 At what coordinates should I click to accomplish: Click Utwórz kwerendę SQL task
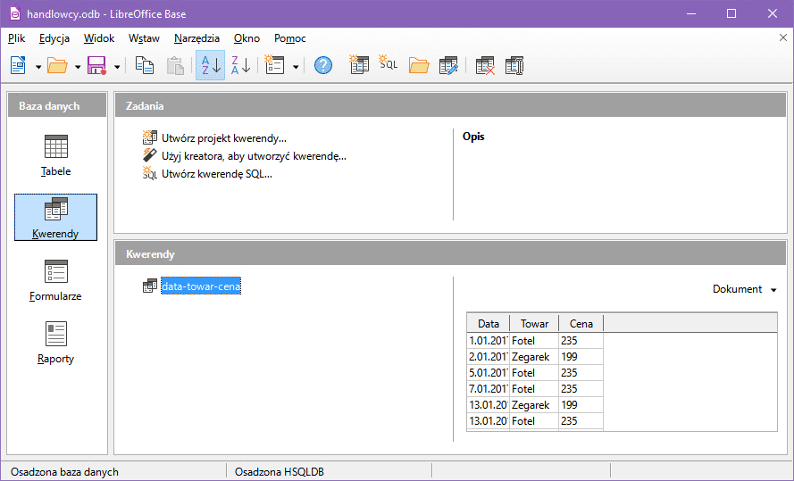tap(216, 174)
